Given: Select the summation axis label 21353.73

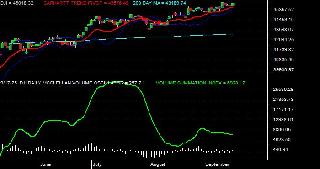Looking at the screenshot, I should click(283, 100).
